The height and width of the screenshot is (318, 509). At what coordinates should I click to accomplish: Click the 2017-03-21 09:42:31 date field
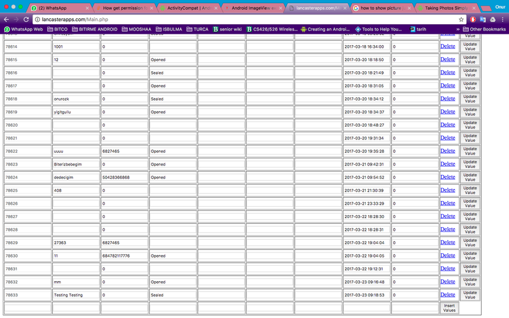pos(366,164)
